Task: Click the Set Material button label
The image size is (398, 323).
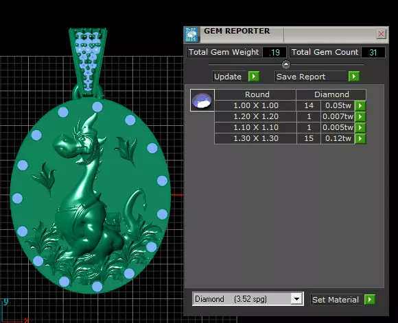Action: [x=336, y=300]
